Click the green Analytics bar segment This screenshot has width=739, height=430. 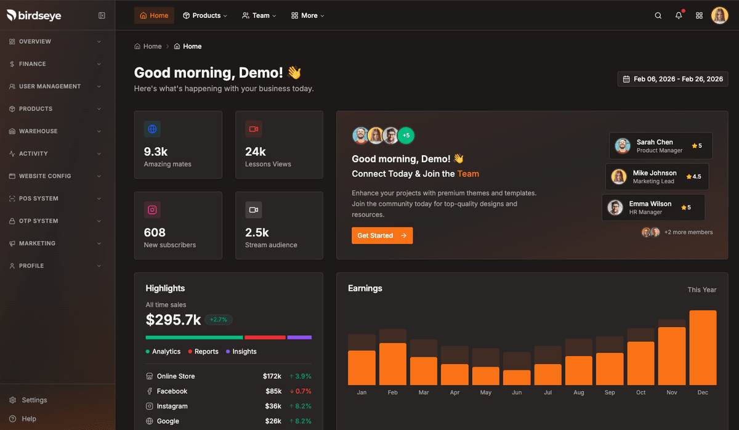[194, 338]
